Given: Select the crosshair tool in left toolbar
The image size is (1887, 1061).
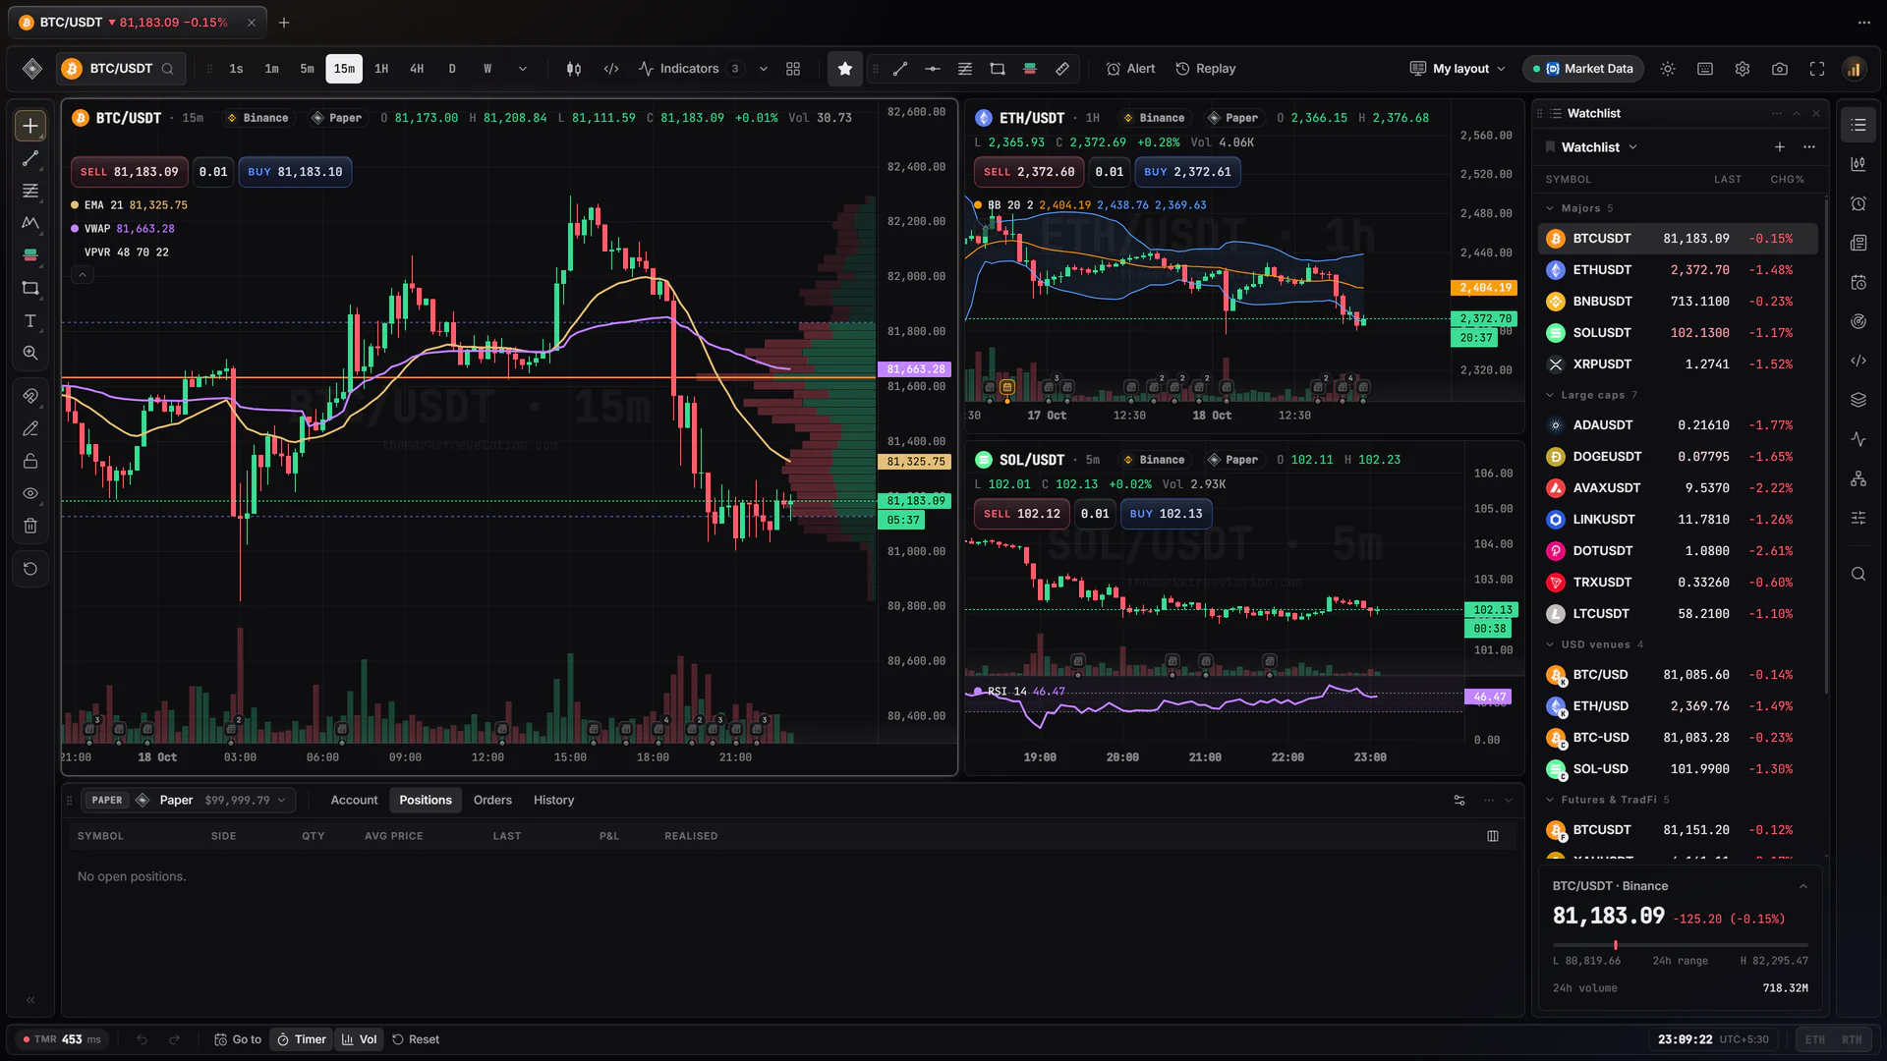Looking at the screenshot, I should tap(30, 126).
